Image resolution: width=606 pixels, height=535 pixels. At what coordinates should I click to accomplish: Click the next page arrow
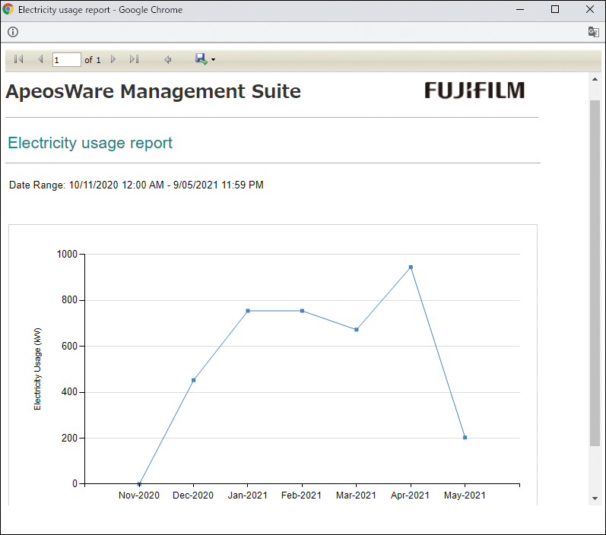click(113, 59)
